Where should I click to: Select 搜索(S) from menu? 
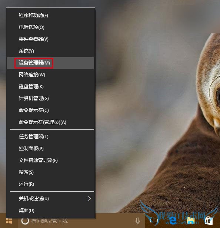click(x=51, y=172)
